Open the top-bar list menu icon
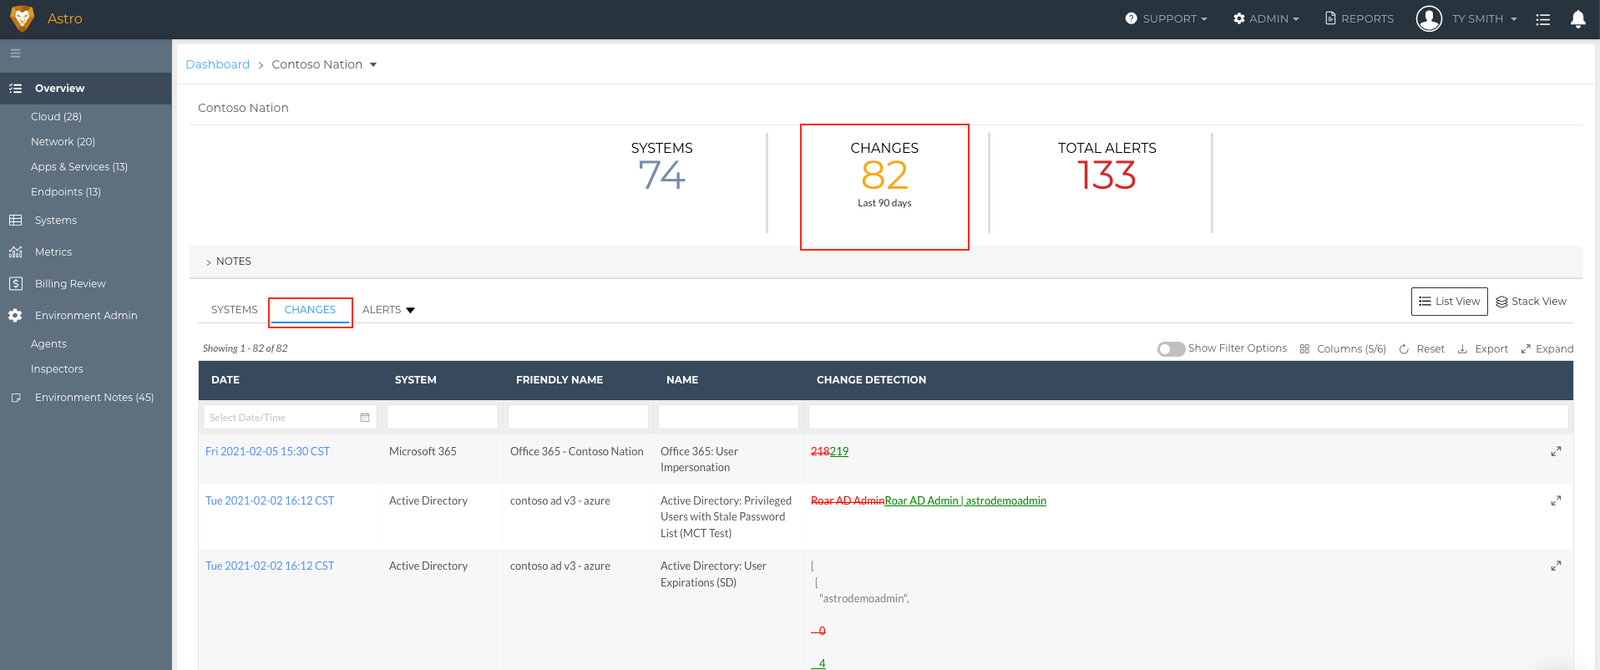 tap(1542, 19)
